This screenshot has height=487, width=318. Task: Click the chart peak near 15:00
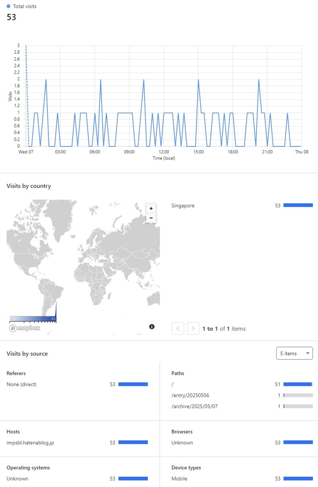tap(198, 80)
